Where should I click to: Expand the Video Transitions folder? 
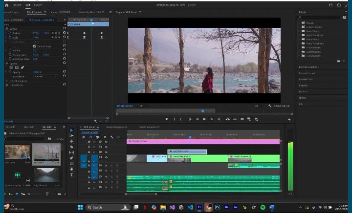click(x=300, y=43)
